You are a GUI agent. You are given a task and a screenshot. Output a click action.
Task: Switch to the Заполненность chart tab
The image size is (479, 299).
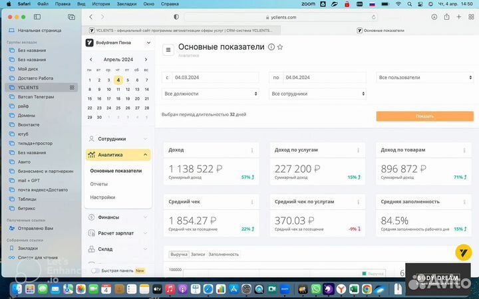224,254
